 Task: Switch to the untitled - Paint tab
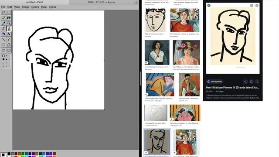(34, 2)
